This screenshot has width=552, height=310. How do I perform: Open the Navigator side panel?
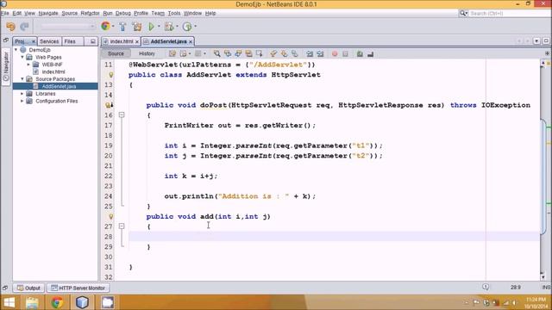[6, 66]
